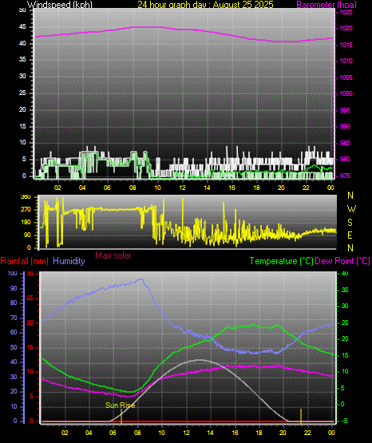
Task: Click the green "Temperature (°C)" legend label
Action: point(281,261)
